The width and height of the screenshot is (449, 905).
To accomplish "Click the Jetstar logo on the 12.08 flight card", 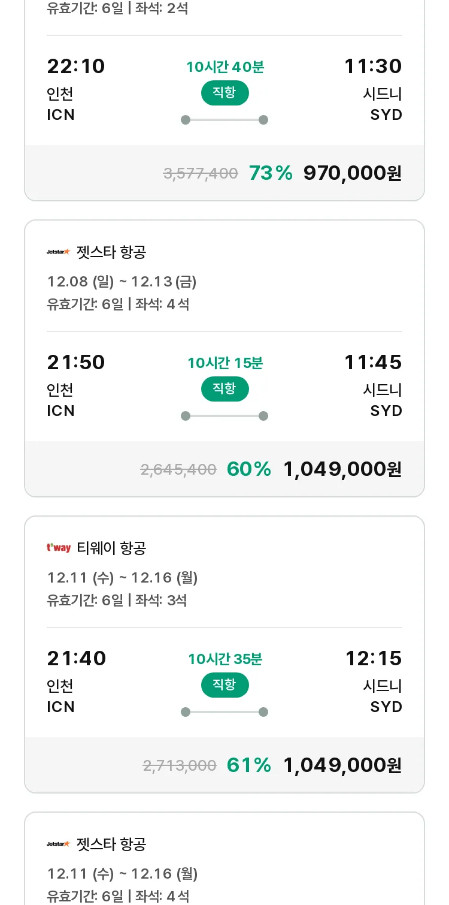I will pyautogui.click(x=59, y=252).
